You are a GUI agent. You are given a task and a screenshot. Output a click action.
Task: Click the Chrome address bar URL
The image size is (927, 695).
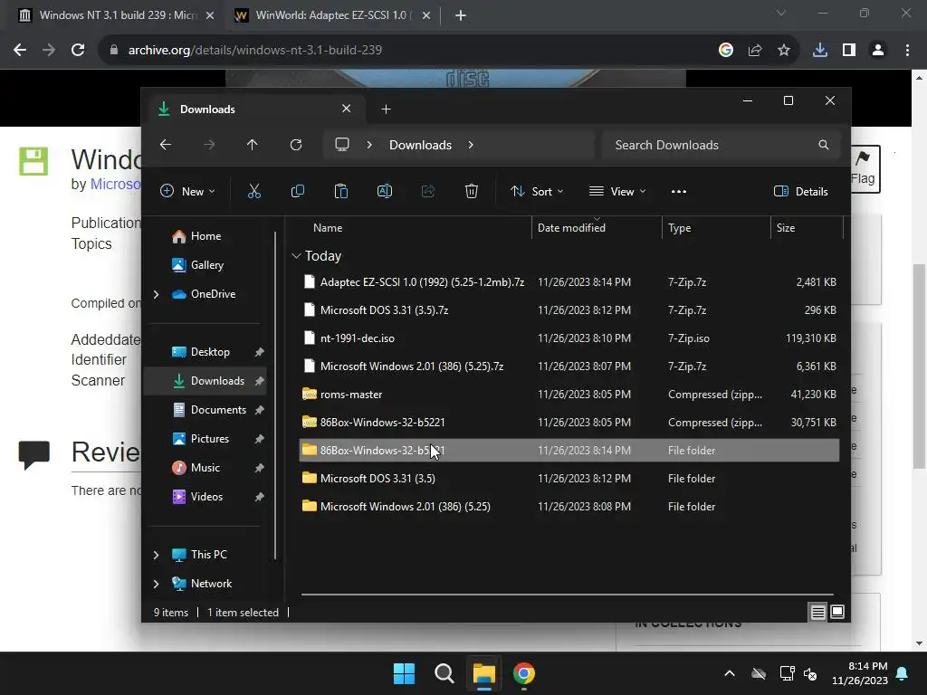click(x=254, y=51)
